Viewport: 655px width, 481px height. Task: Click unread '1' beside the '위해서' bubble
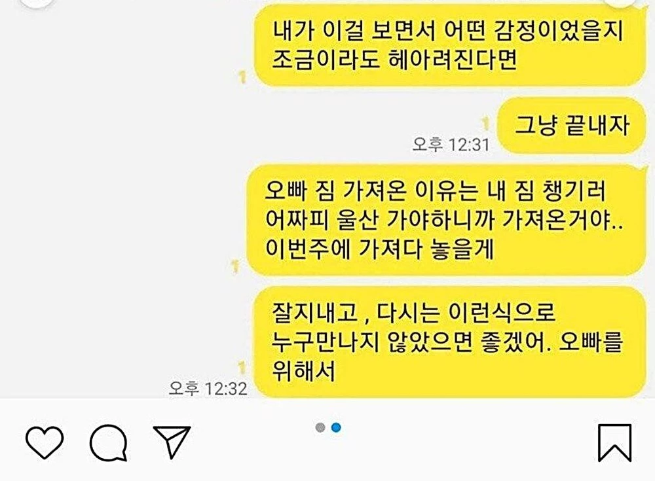click(242, 367)
